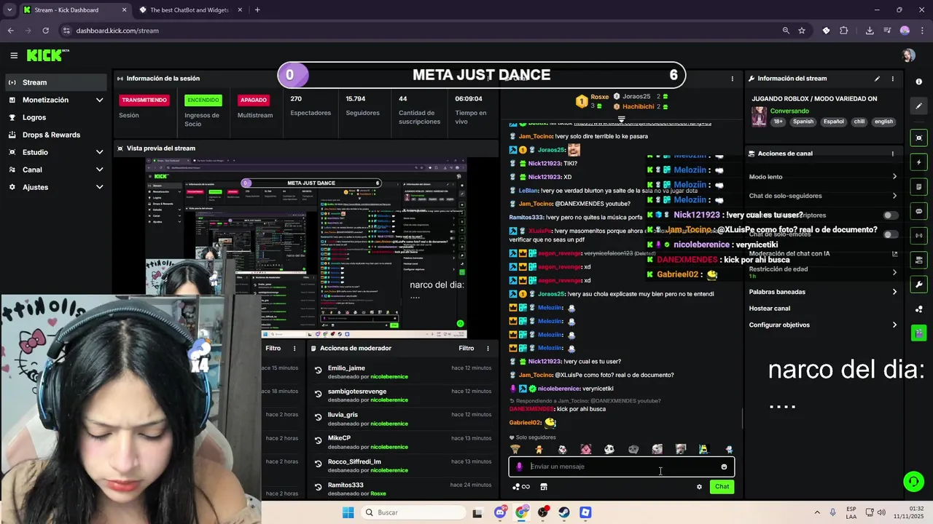Screen dimensions: 933x524
Task: Reload the page
Action: tap(45, 31)
